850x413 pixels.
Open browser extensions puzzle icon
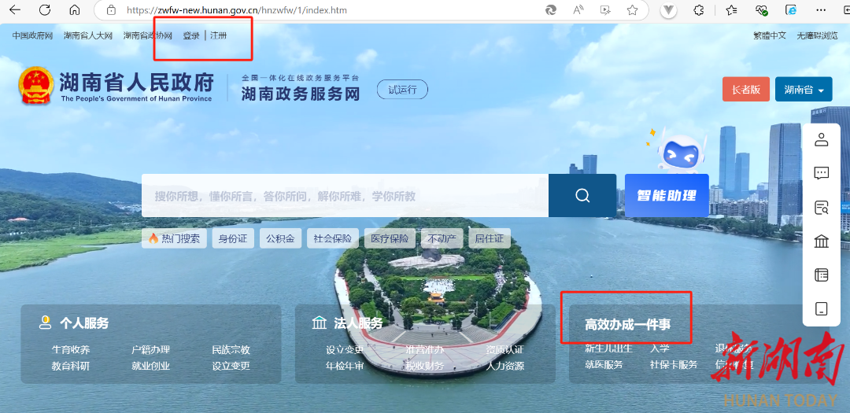tap(698, 10)
